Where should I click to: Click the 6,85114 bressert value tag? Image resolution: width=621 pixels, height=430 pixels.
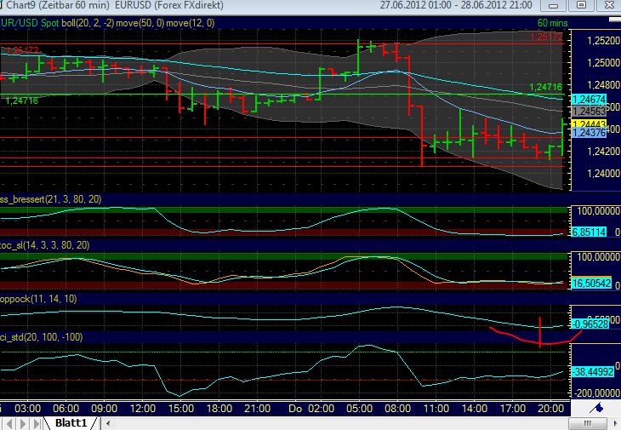point(589,232)
